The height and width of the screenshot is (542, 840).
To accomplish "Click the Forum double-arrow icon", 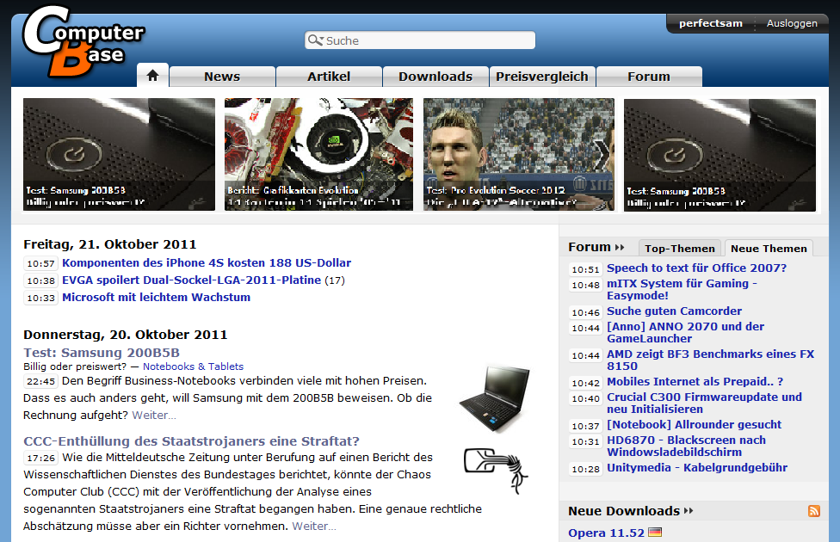I will [x=620, y=247].
